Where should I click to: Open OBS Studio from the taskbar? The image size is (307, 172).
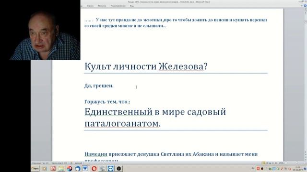(x=118, y=169)
